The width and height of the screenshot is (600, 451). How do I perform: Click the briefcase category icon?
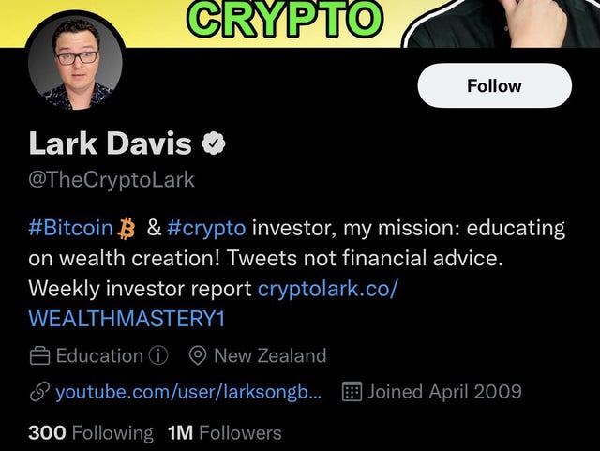(x=39, y=355)
